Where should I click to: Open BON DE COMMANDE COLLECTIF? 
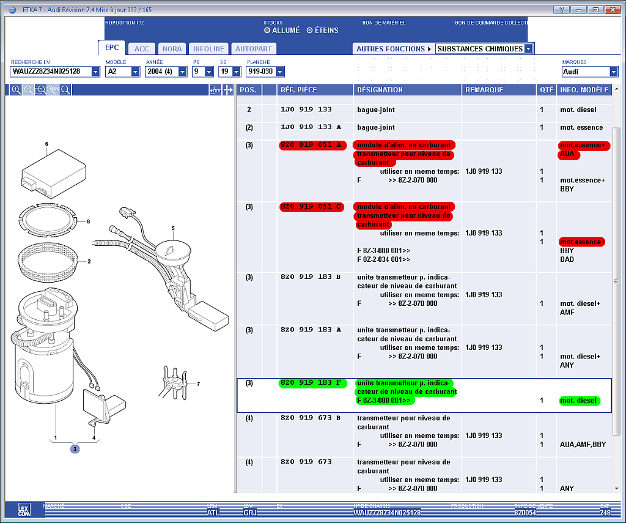[x=491, y=23]
